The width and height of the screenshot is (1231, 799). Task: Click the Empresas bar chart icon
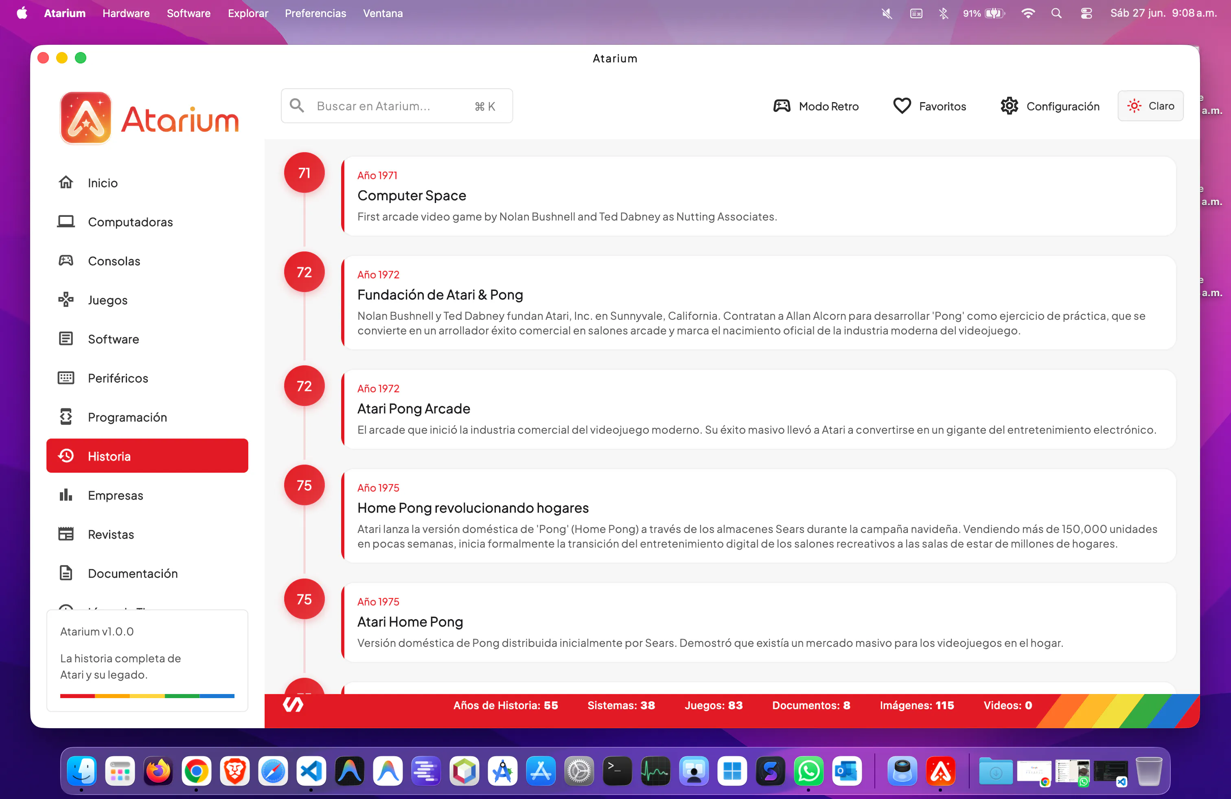click(x=66, y=495)
